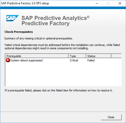Click the resolve-information hint text below the list
This screenshot has width=126, height=123.
pos(59,90)
